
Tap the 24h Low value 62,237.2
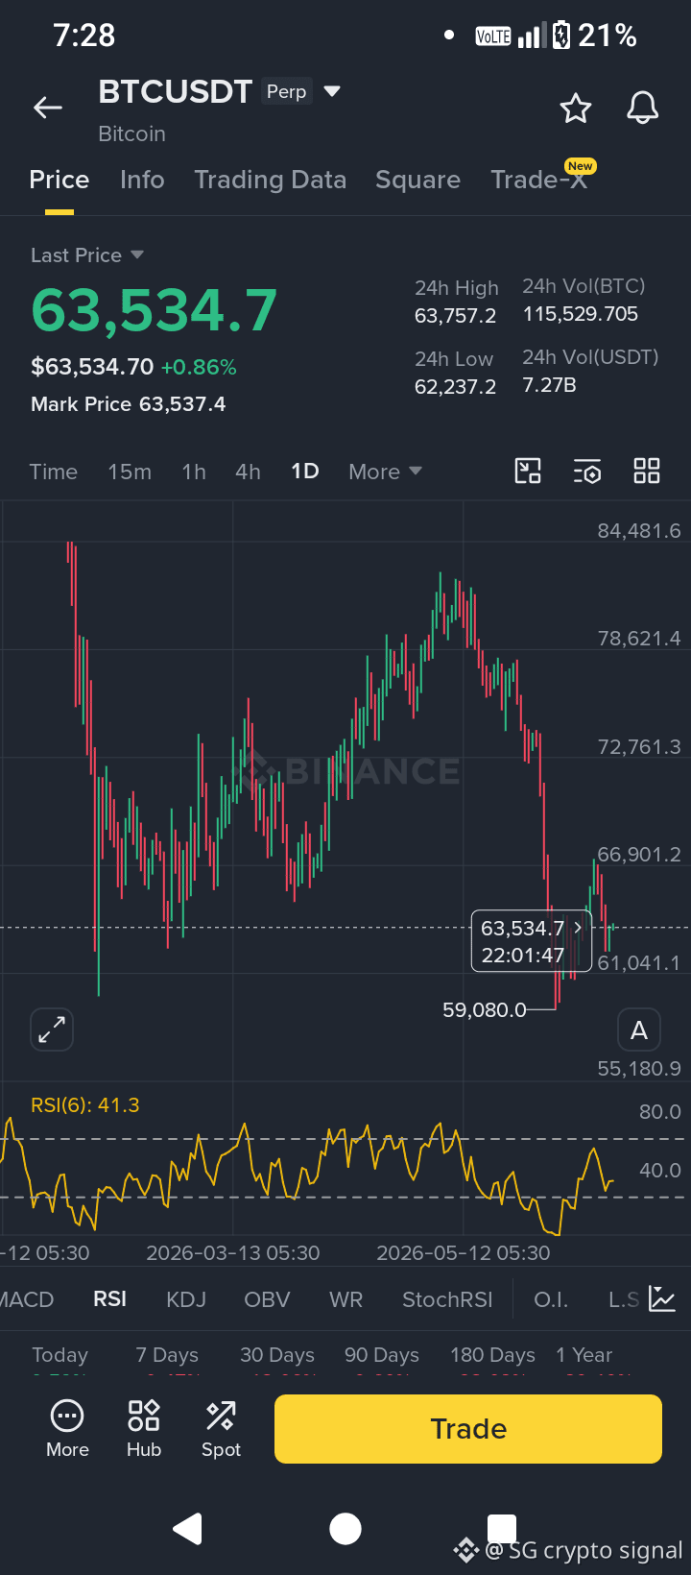455,387
